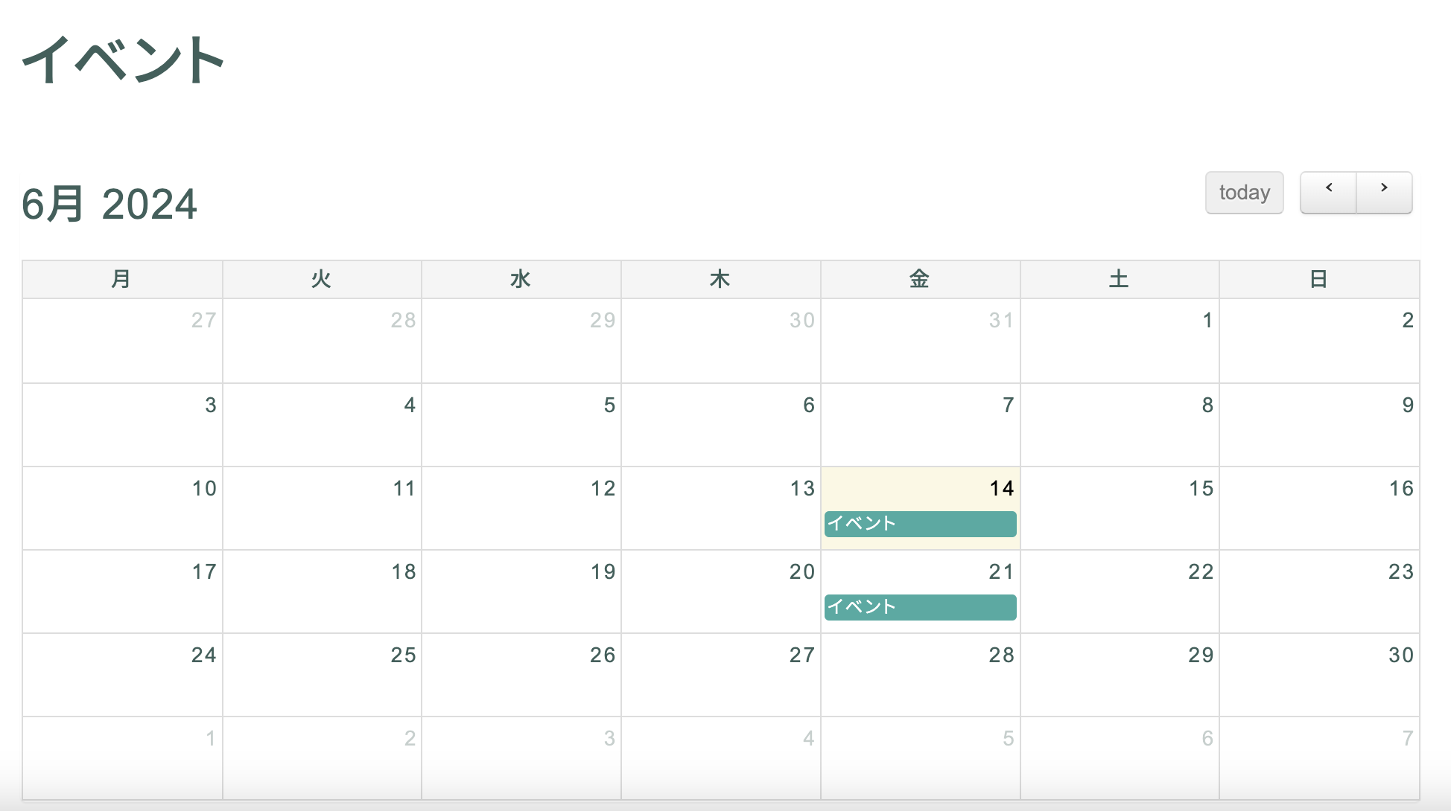The width and height of the screenshot is (1451, 811).
Task: Click the 水 Wednesday column header
Action: pyautogui.click(x=521, y=280)
